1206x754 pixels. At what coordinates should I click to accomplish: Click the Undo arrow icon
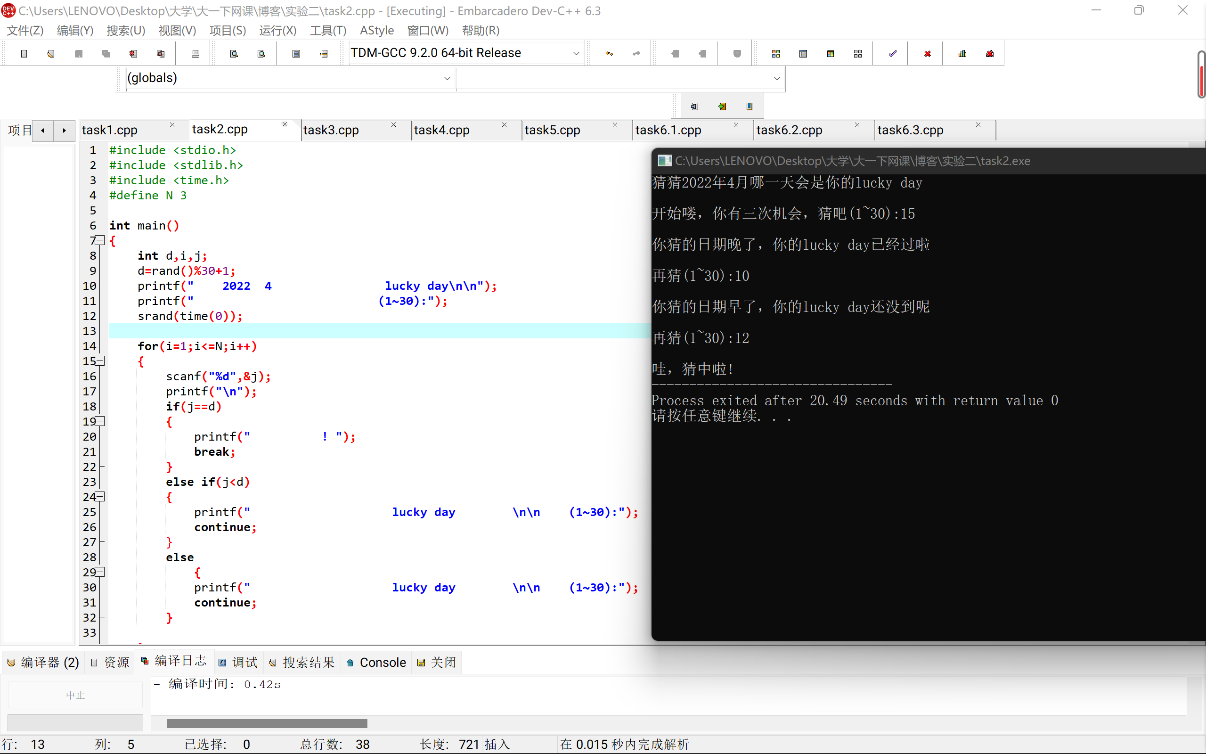(x=609, y=53)
